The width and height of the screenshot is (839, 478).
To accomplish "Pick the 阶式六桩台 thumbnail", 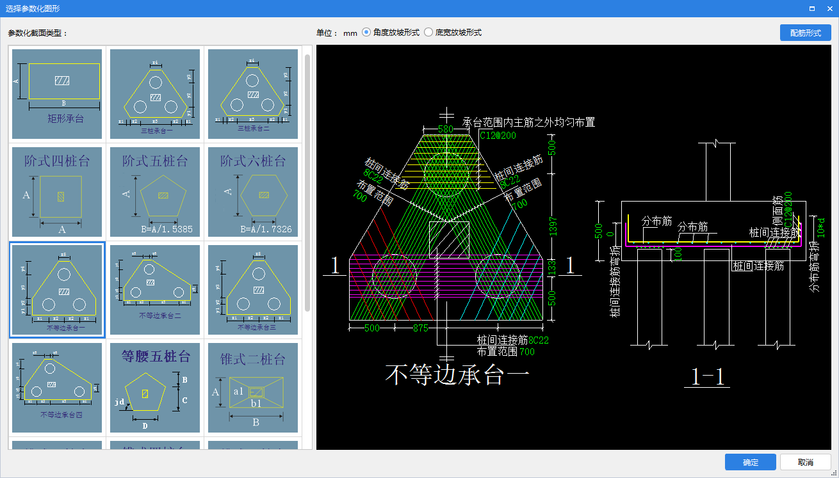I will [x=253, y=192].
